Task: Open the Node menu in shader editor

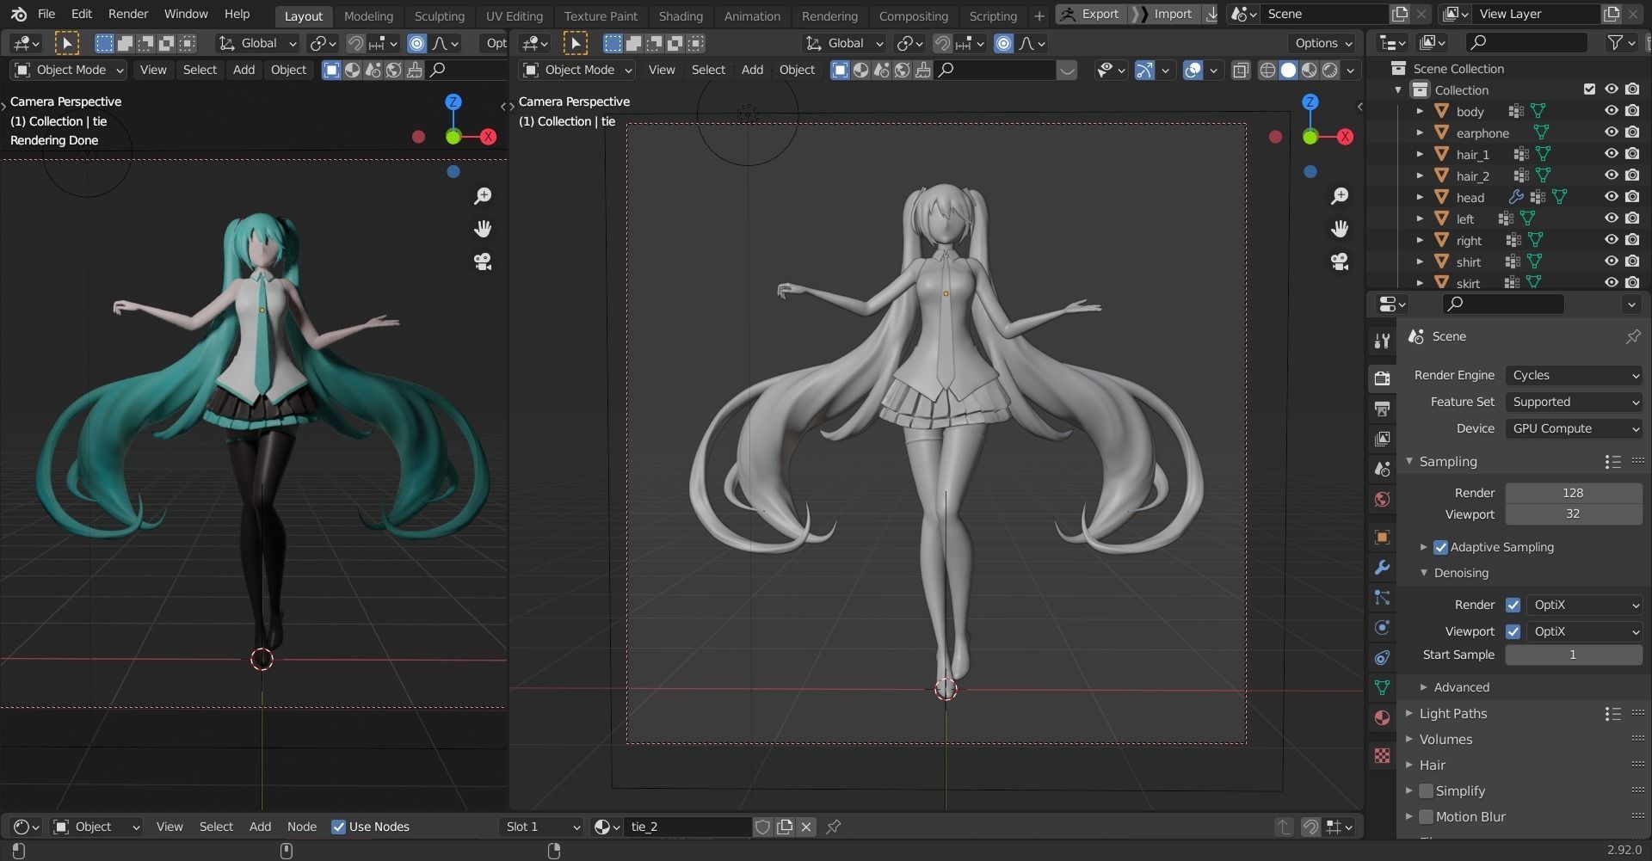Action: pyautogui.click(x=301, y=827)
